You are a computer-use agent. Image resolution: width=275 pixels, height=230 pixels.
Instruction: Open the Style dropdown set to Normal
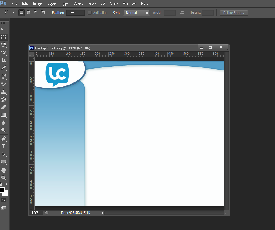pyautogui.click(x=137, y=13)
